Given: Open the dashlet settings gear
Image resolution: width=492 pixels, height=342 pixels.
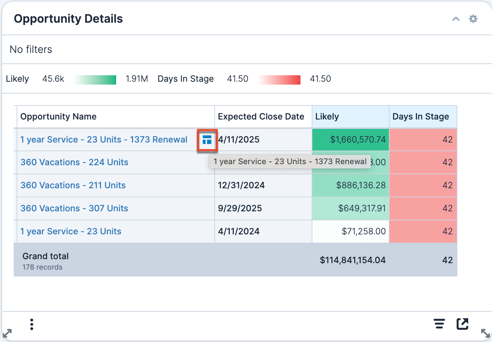Looking at the screenshot, I should 473,19.
